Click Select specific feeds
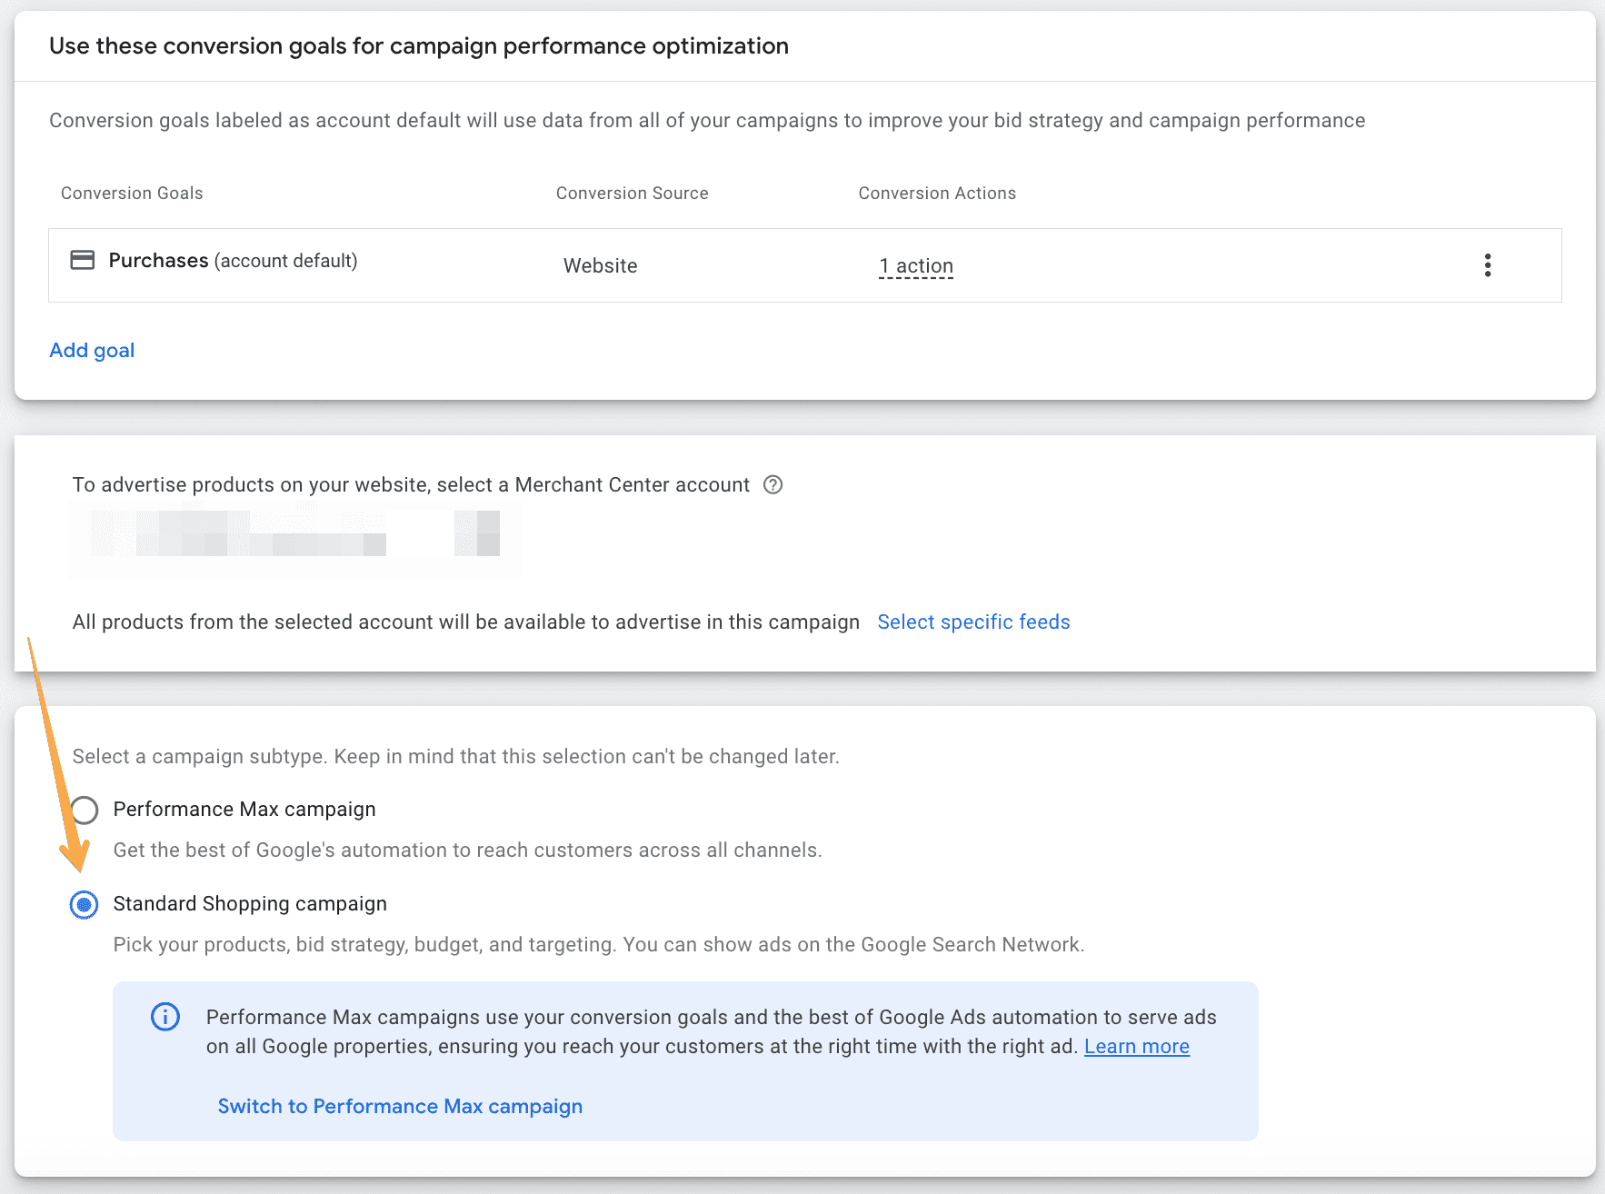The height and width of the screenshot is (1194, 1605). click(x=973, y=622)
